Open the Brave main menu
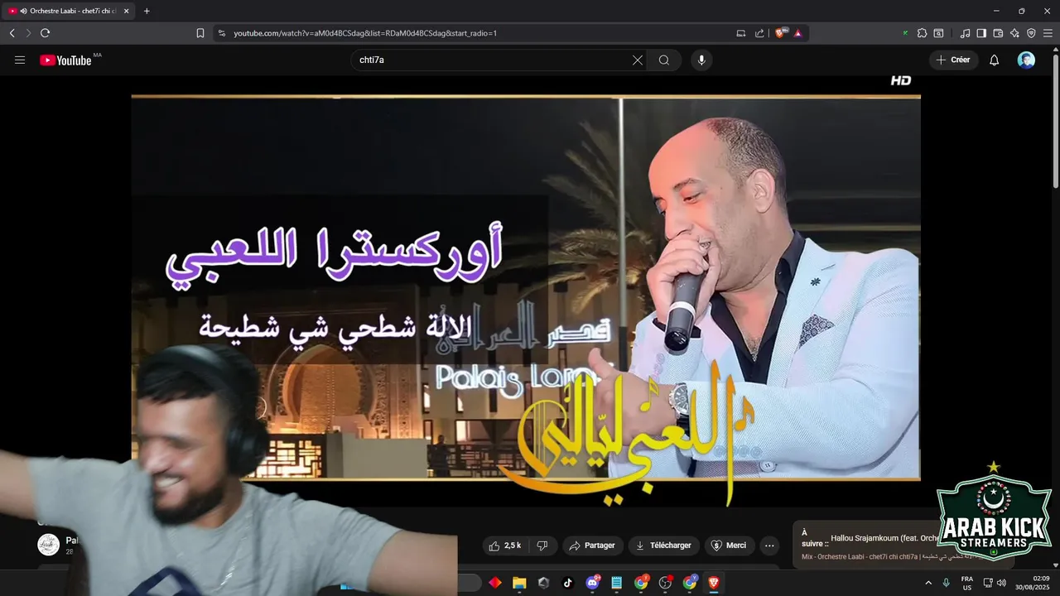This screenshot has height=596, width=1060. point(1048,33)
